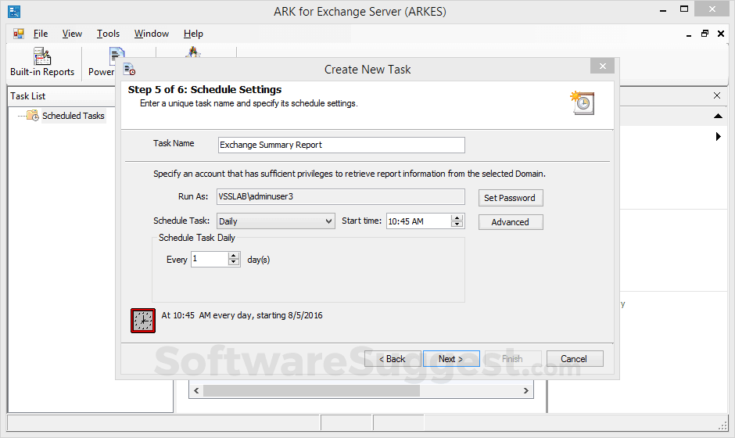
Task: Open the View menu
Action: click(72, 34)
